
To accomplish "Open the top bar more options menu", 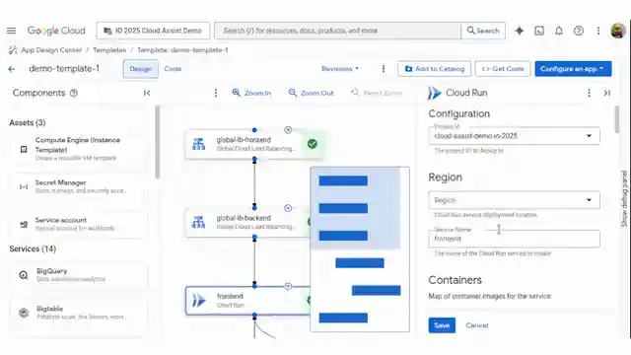I will click(x=598, y=31).
